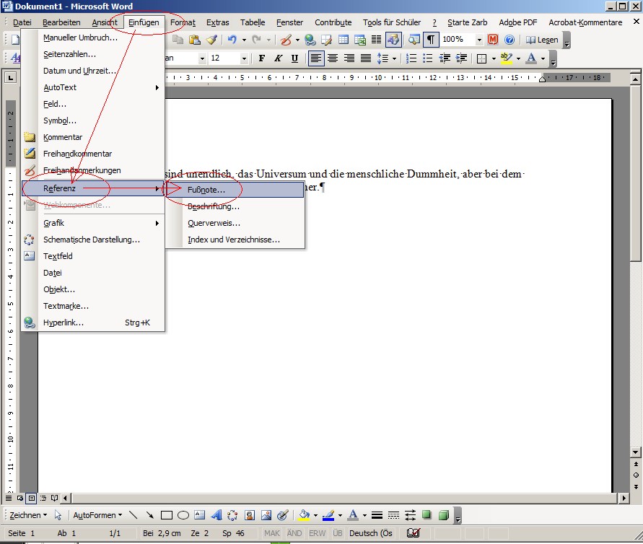This screenshot has height=544, width=643.
Task: Toggle justified text alignment
Action: pyautogui.click(x=365, y=58)
